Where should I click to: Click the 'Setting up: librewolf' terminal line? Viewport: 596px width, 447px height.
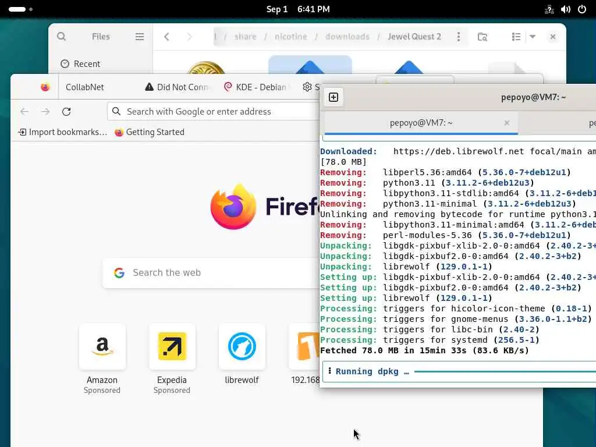(x=406, y=298)
